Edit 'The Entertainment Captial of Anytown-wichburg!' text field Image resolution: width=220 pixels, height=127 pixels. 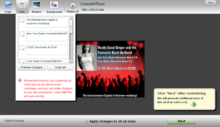coord(47,22)
